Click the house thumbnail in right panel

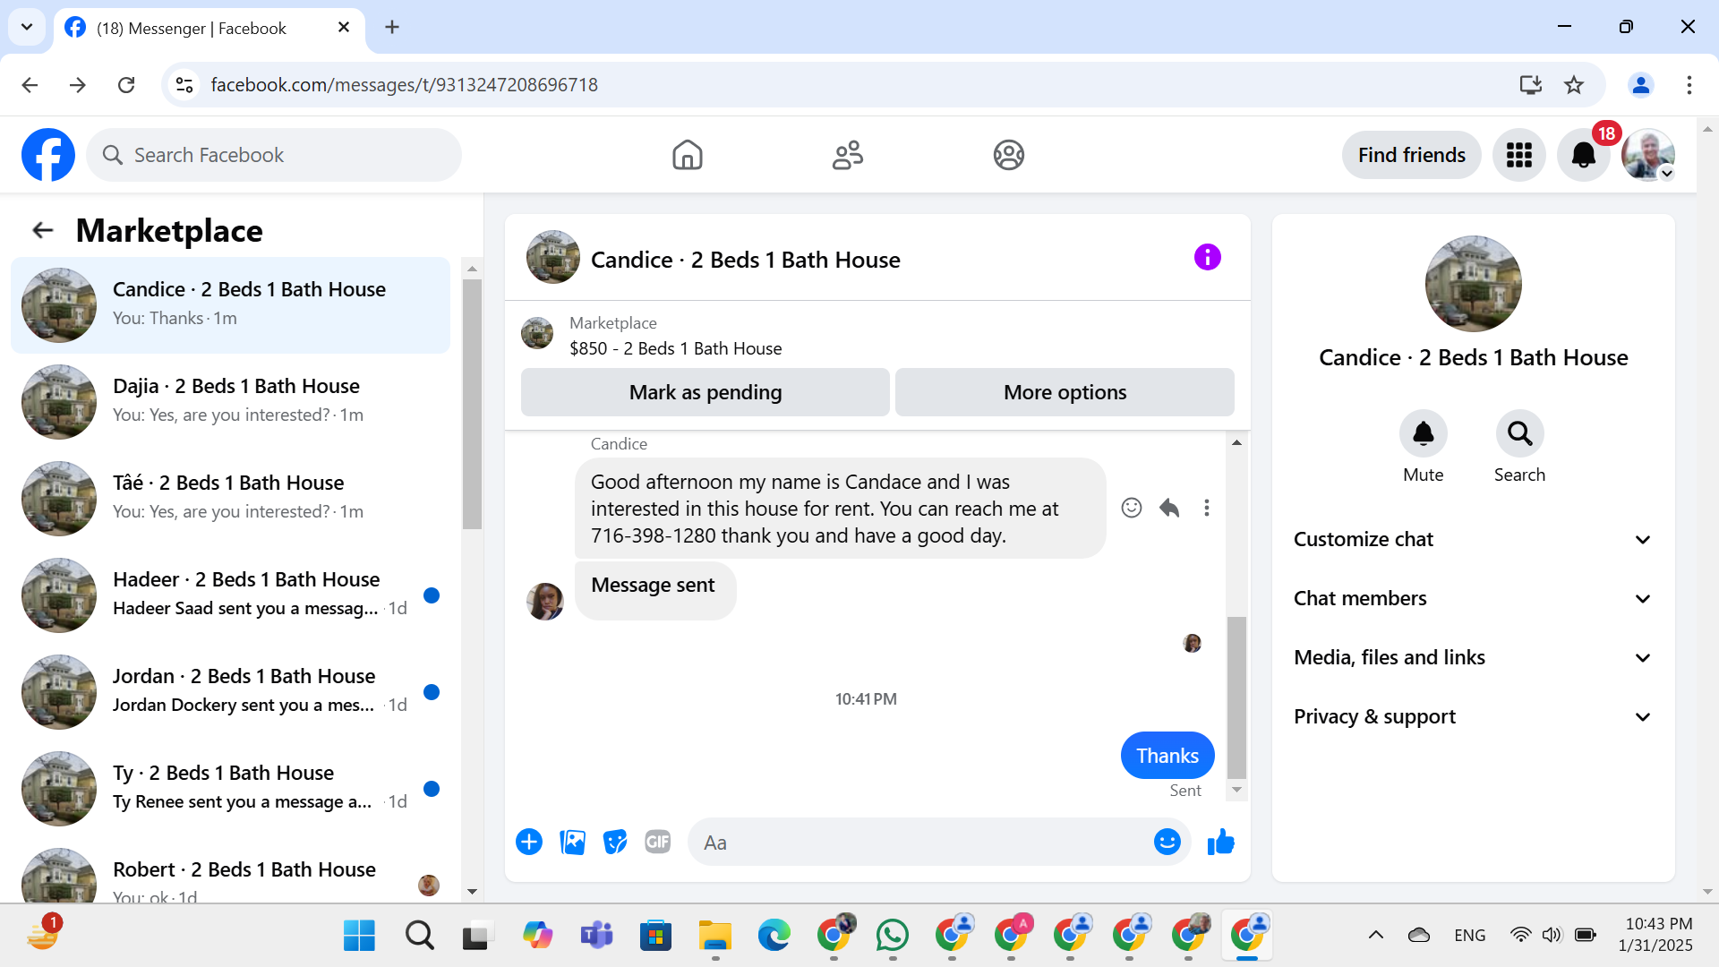[1473, 284]
